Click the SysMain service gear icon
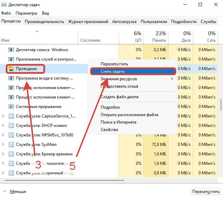 click(11, 145)
